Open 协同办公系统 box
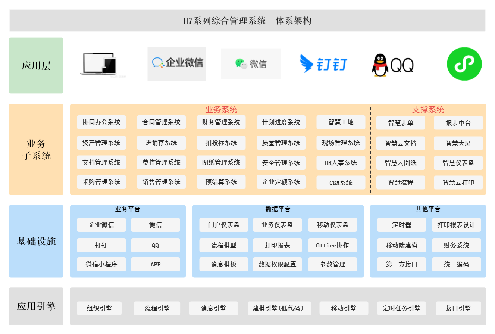The width and height of the screenshot is (495, 334). [101, 122]
